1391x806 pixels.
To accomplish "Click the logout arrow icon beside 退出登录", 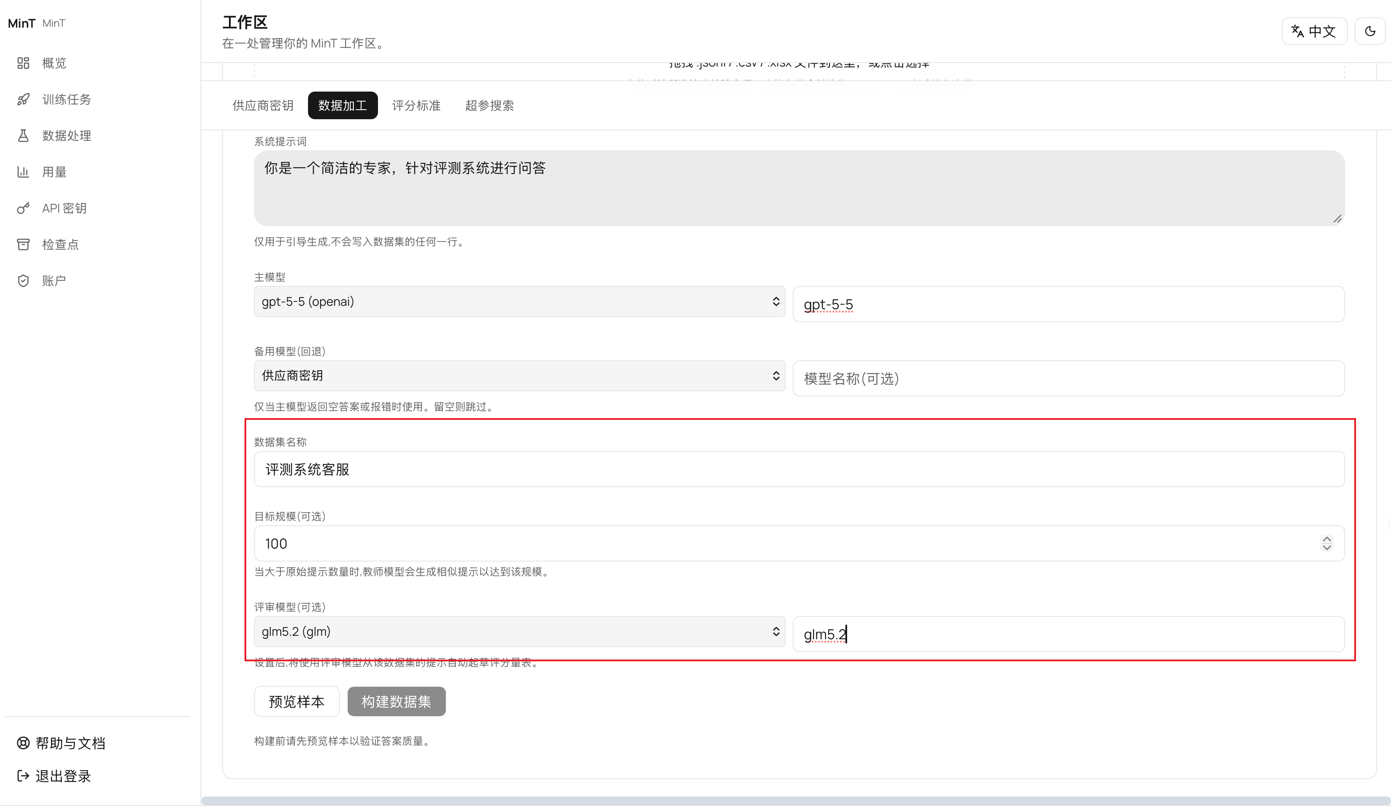I will pyautogui.click(x=23, y=776).
